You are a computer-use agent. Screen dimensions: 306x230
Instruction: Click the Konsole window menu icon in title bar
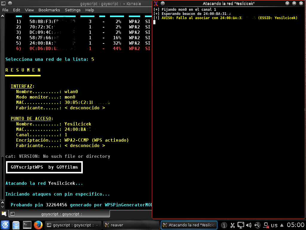[x=3, y=3]
